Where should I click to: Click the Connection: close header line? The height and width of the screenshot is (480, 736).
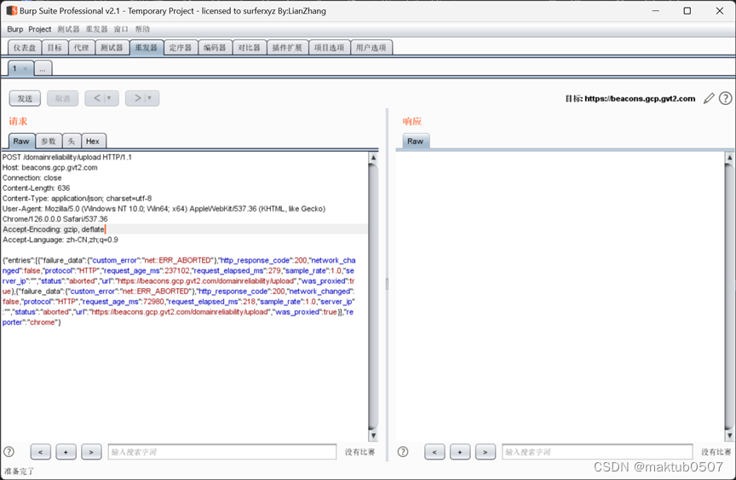click(32, 178)
